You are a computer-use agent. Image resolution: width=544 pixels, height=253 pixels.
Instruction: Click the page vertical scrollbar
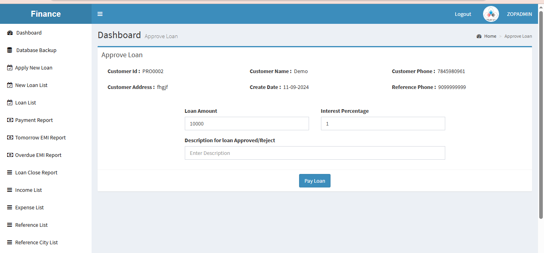tap(541, 115)
